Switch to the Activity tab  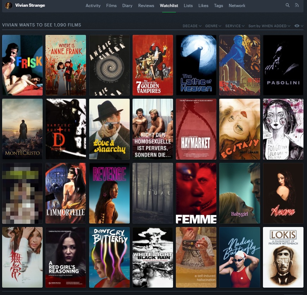(93, 6)
